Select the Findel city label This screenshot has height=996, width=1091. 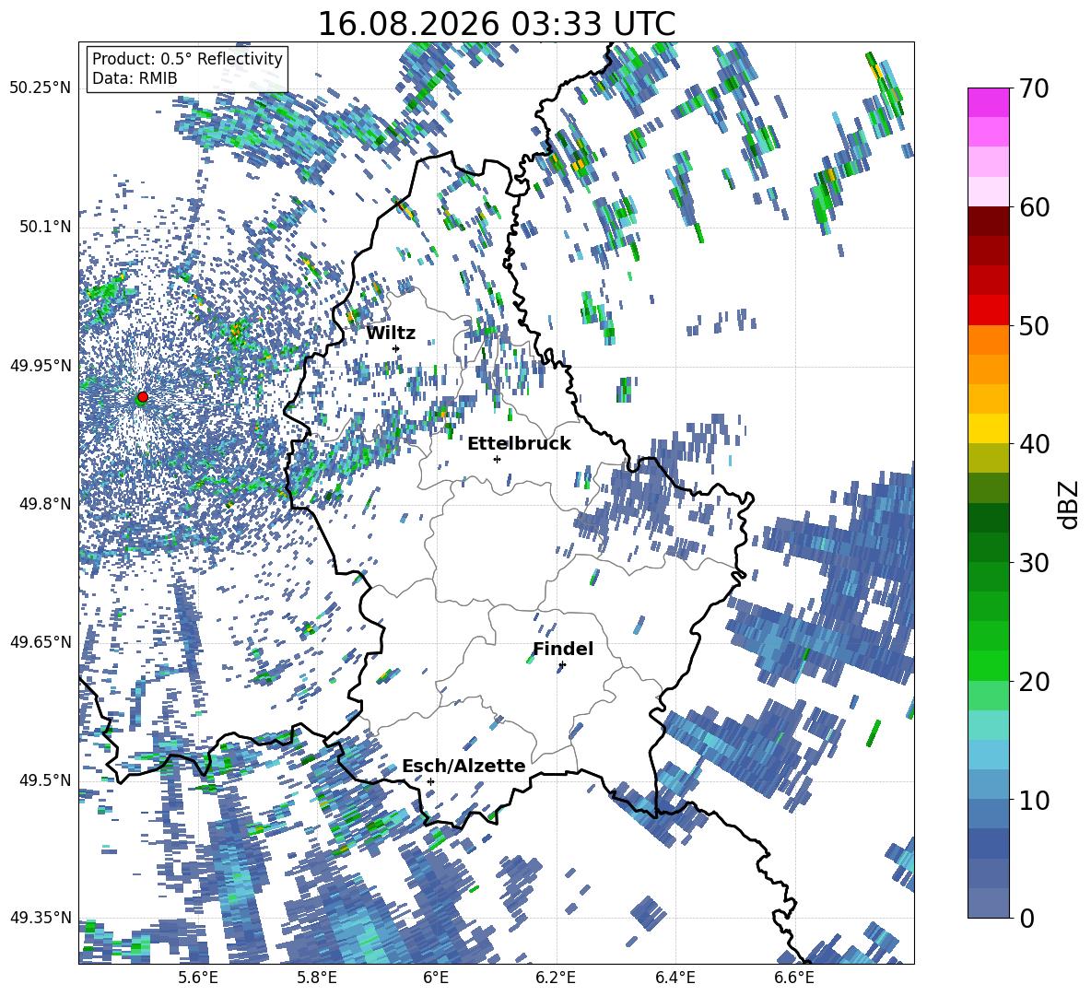pos(563,649)
